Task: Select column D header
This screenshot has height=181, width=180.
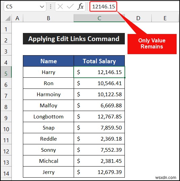Action: 138,18
